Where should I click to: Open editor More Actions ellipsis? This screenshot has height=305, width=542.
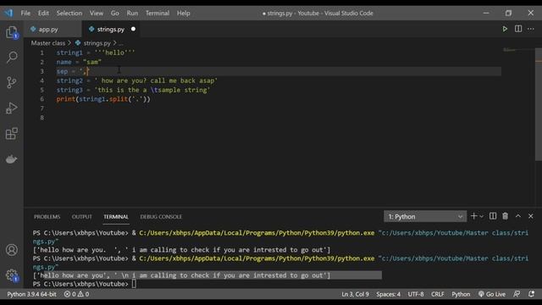531,29
